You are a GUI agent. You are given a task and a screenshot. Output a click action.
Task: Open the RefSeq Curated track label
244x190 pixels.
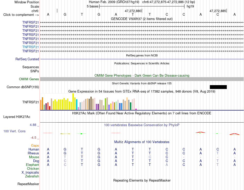coord(27,59)
